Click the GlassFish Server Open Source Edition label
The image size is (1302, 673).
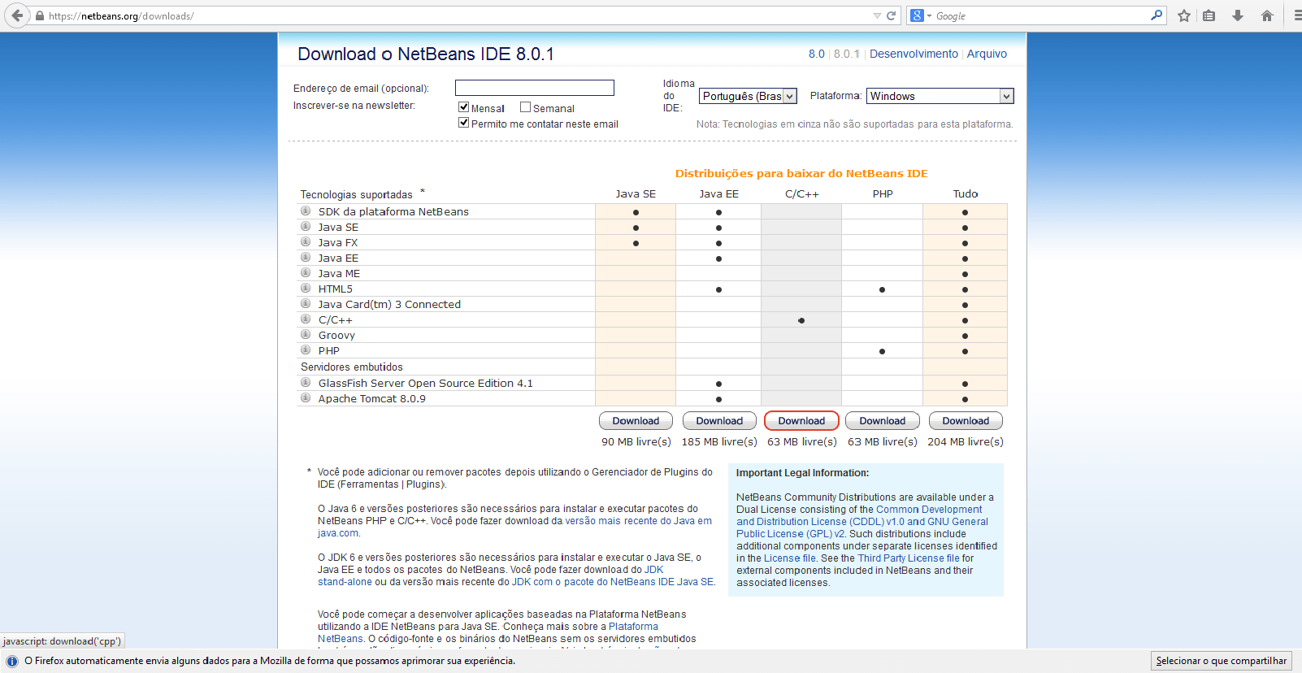(426, 383)
